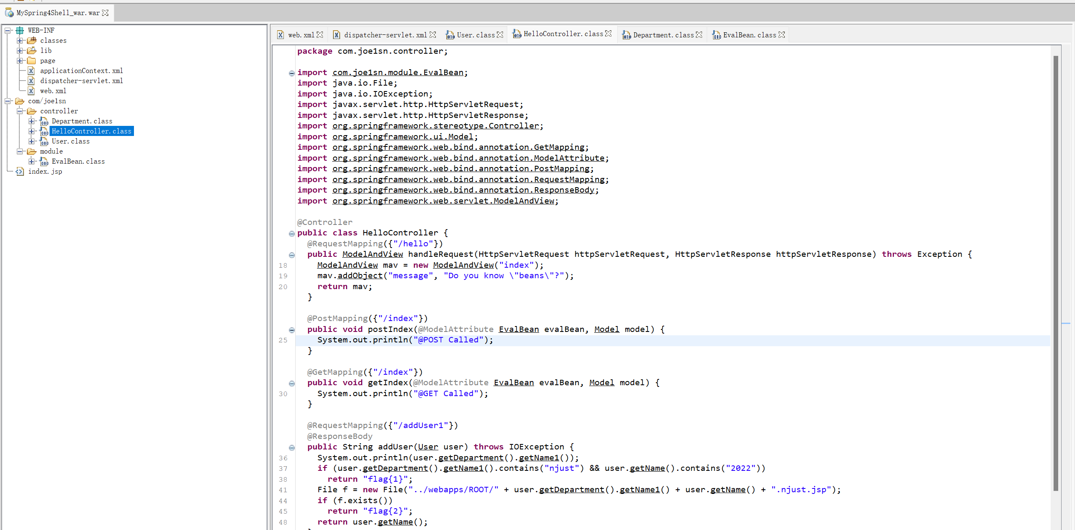Click the MySpring4Shell_war.war archive icon
This screenshot has height=530, width=1075.
pyautogui.click(x=9, y=13)
